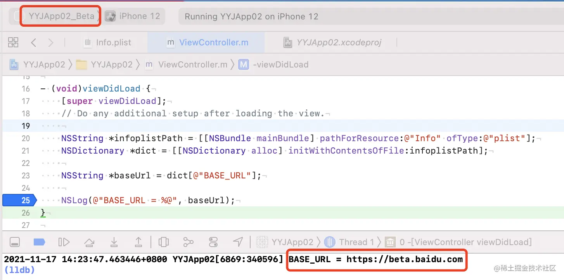
Task: Toggle breakpoint activation in debug bar
Action: [x=39, y=242]
